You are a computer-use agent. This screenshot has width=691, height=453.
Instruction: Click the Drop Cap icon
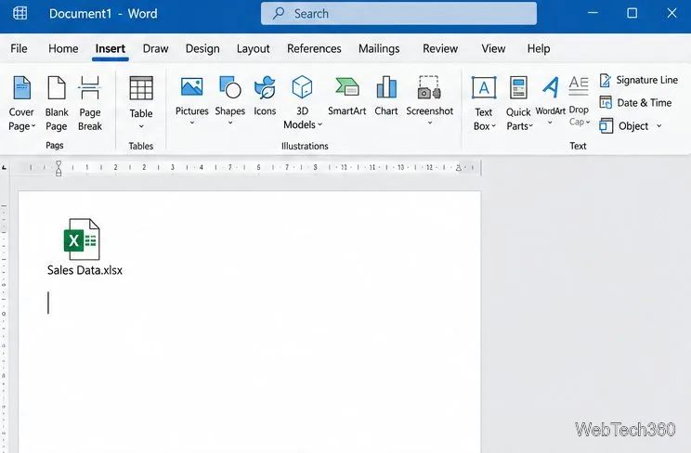(x=579, y=86)
